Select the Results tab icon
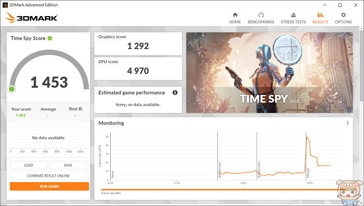The height and width of the screenshot is (206, 364). pyautogui.click(x=320, y=15)
